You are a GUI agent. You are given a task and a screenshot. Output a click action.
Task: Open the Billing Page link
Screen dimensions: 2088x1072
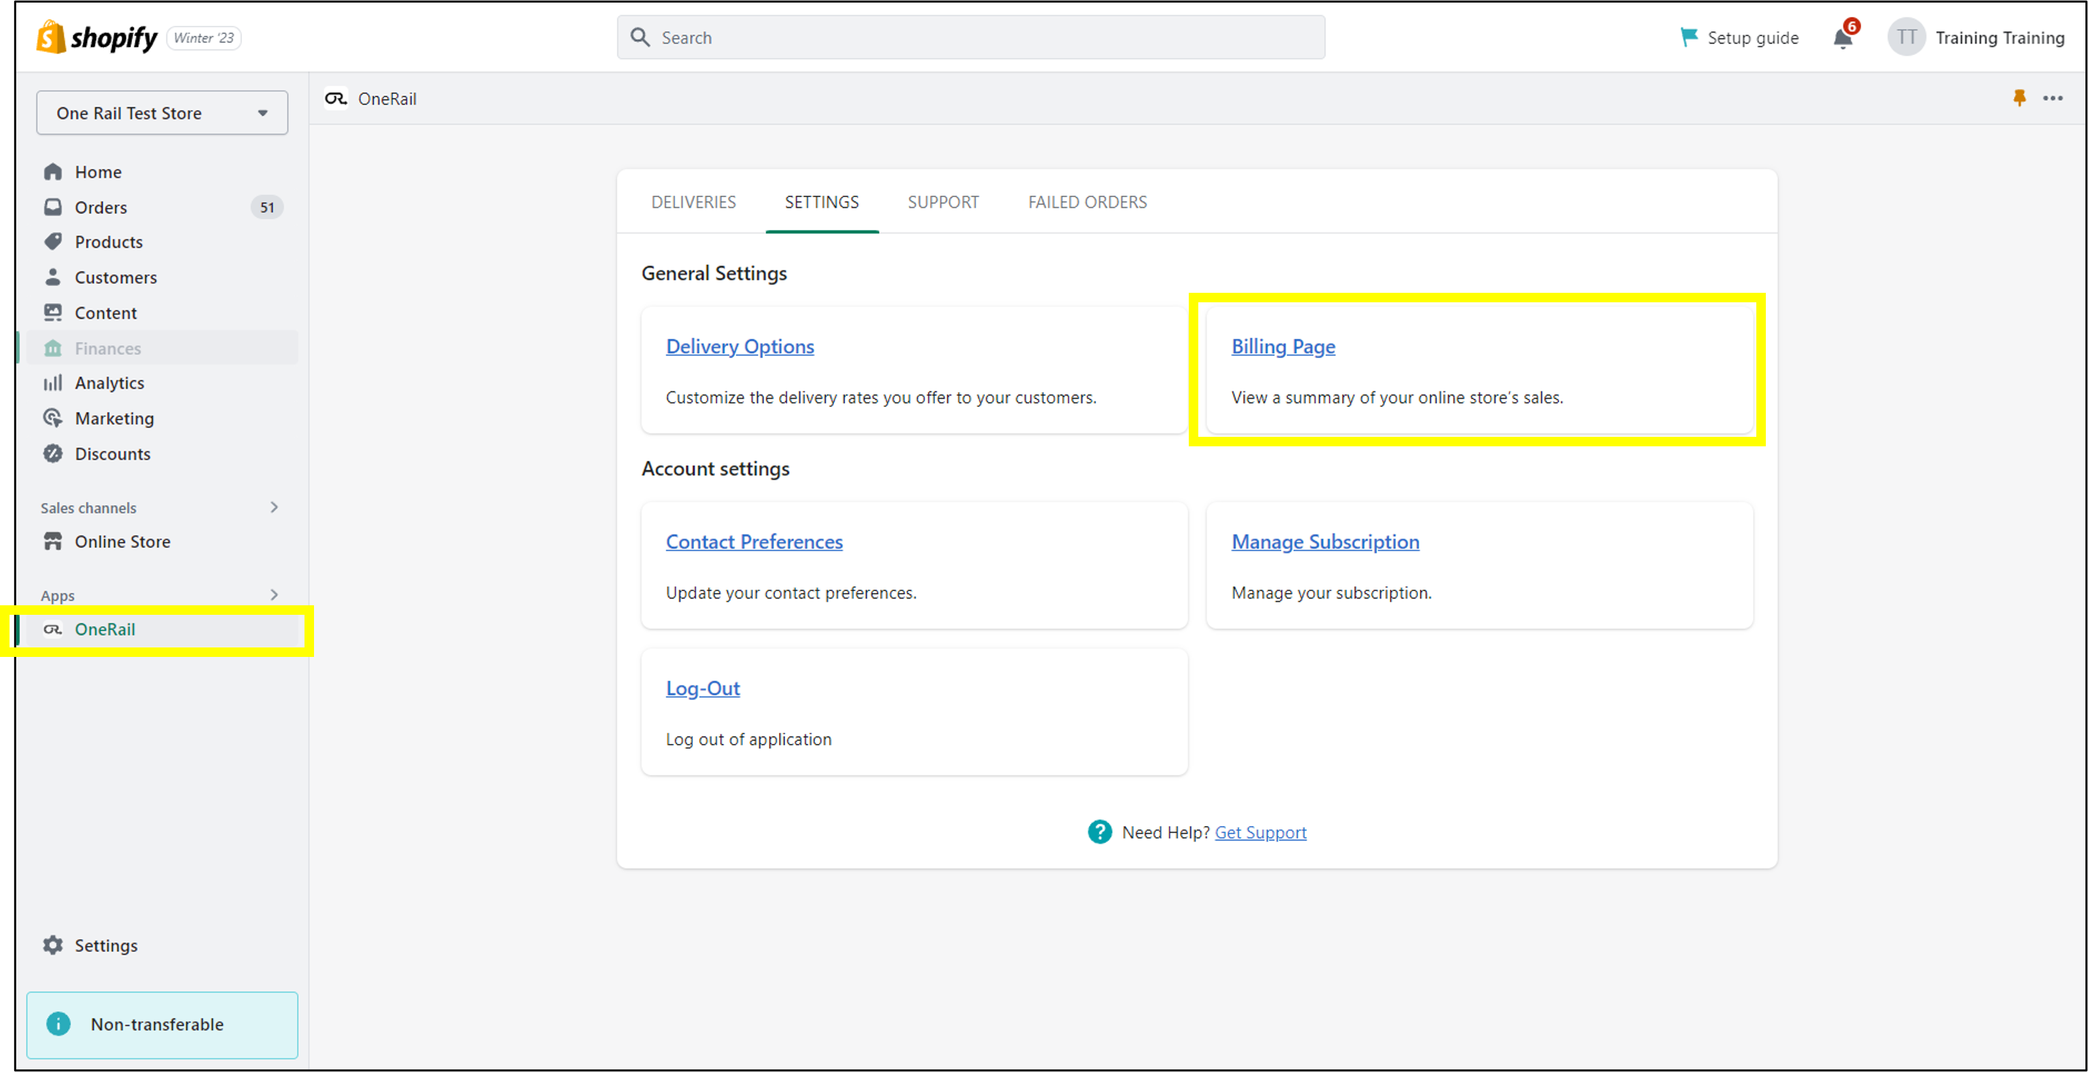click(x=1283, y=346)
